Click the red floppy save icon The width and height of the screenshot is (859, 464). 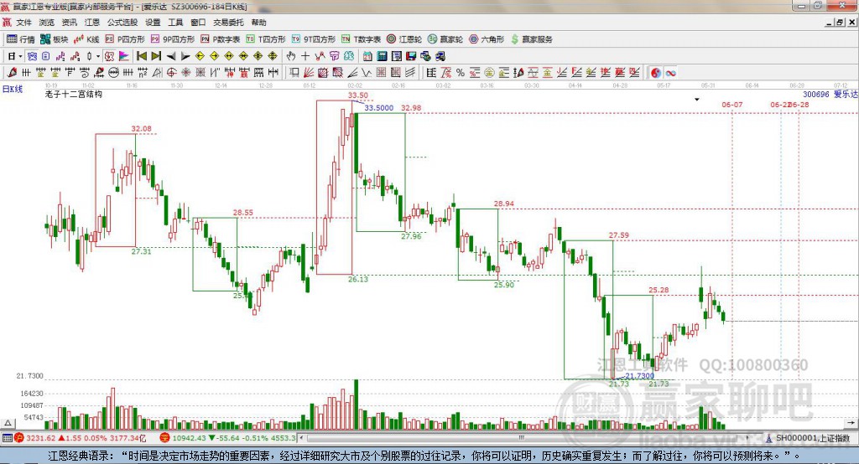click(411, 56)
